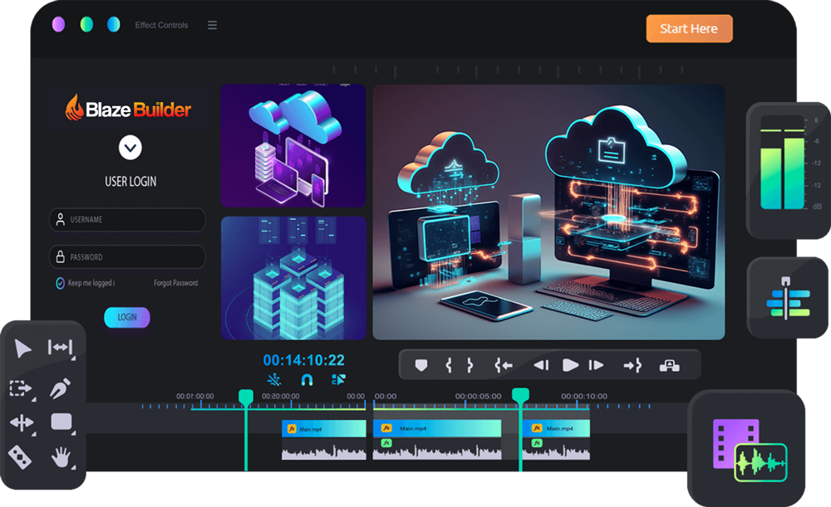Open the server stacks thumbnail
The image size is (831, 507).
[293, 278]
